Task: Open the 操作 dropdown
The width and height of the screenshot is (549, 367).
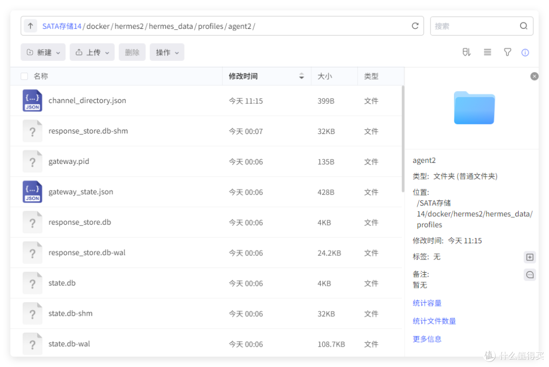Action: click(167, 52)
